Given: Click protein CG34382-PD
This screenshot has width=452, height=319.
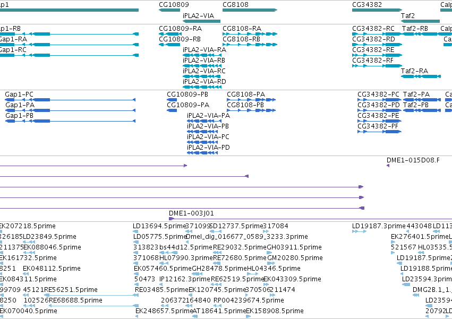Looking at the screenshot, I should coord(379,105).
